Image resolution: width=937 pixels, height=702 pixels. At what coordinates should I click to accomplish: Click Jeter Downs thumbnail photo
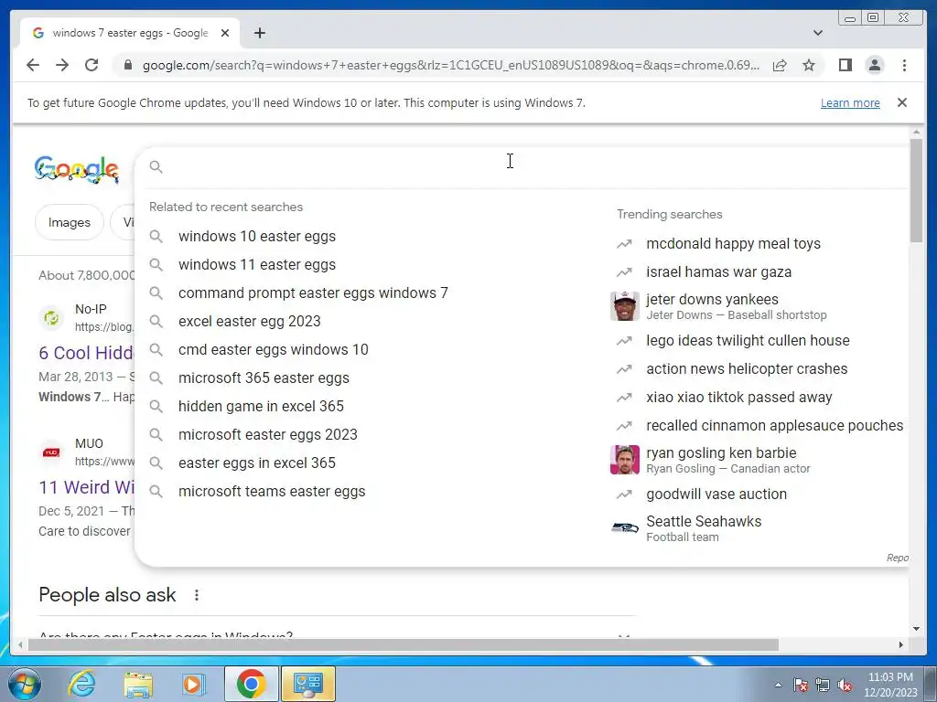pyautogui.click(x=624, y=306)
